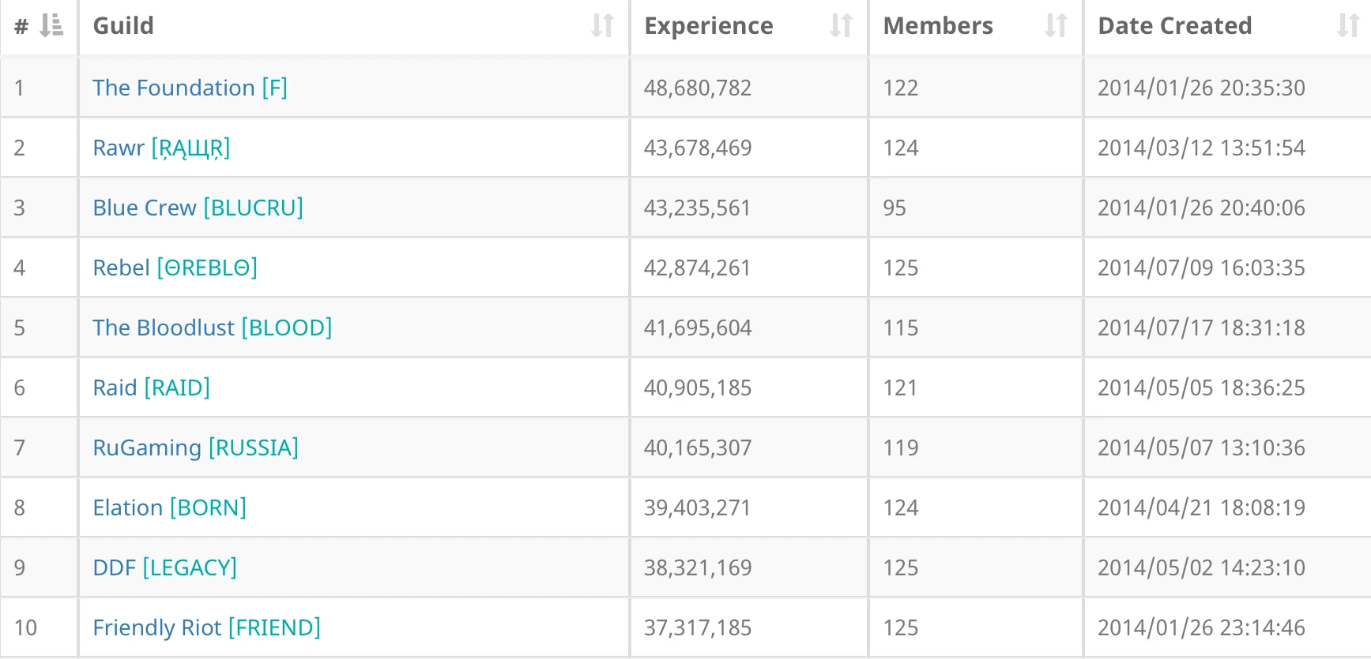Click the Experience column sort arrows

pos(841,25)
